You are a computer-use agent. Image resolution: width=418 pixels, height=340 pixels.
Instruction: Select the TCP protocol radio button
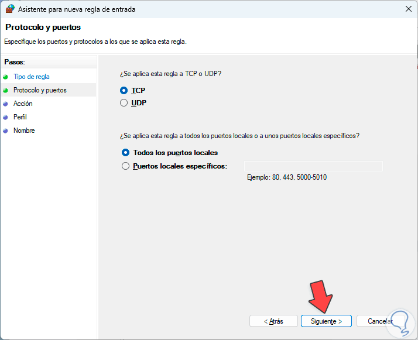tap(124, 91)
